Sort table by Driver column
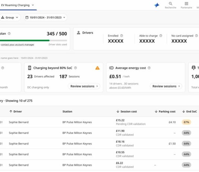This screenshot has height=172, width=199. point(16,111)
